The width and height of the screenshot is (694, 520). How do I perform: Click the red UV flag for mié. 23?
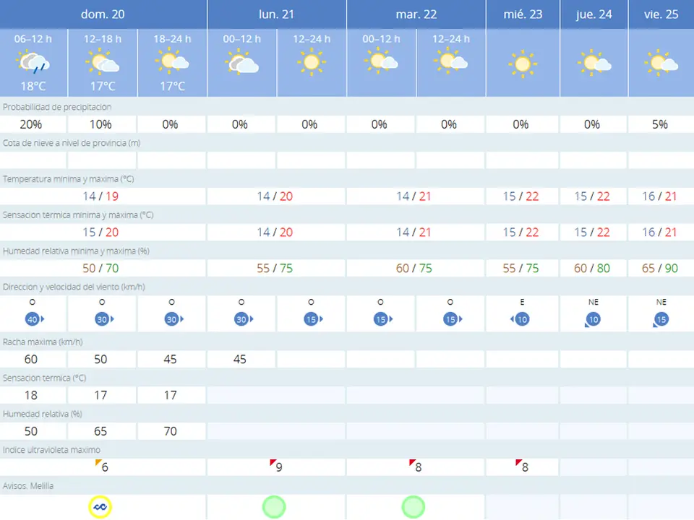click(518, 463)
